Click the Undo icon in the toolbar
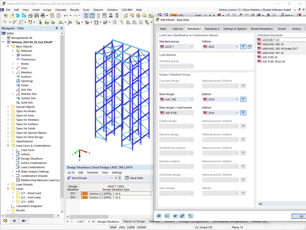This screenshot has width=306, height=230. pos(65,16)
